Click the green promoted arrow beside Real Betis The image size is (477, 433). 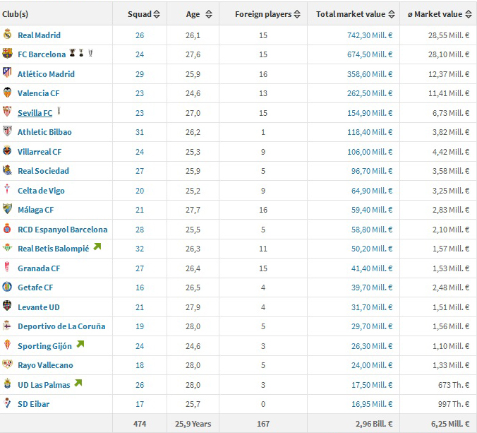coord(97,247)
